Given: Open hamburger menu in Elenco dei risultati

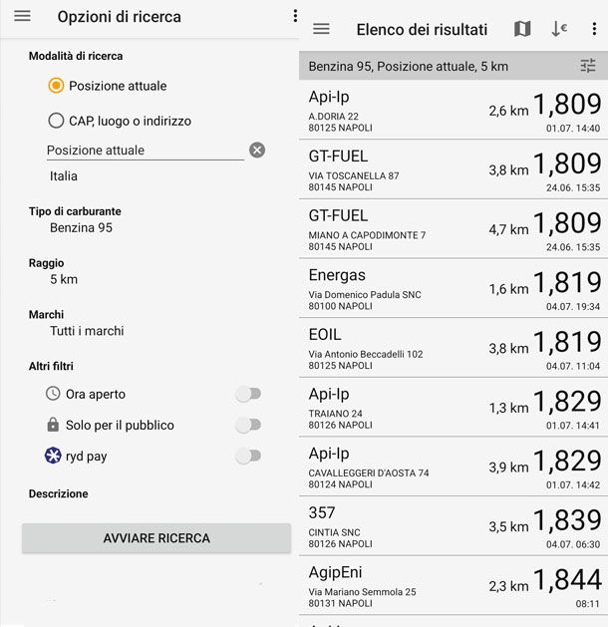Looking at the screenshot, I should (x=321, y=29).
